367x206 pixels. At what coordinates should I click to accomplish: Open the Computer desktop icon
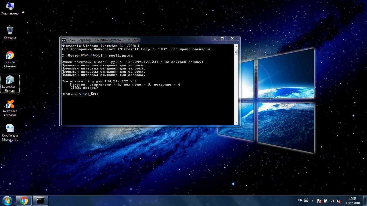[x=10, y=8]
